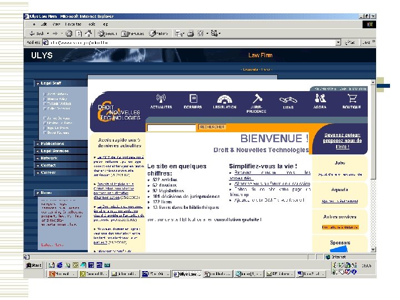Click the orange RECHERCHER button
Screen dimensions: 400x300
212,127
